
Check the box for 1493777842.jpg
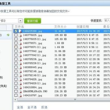16,51
